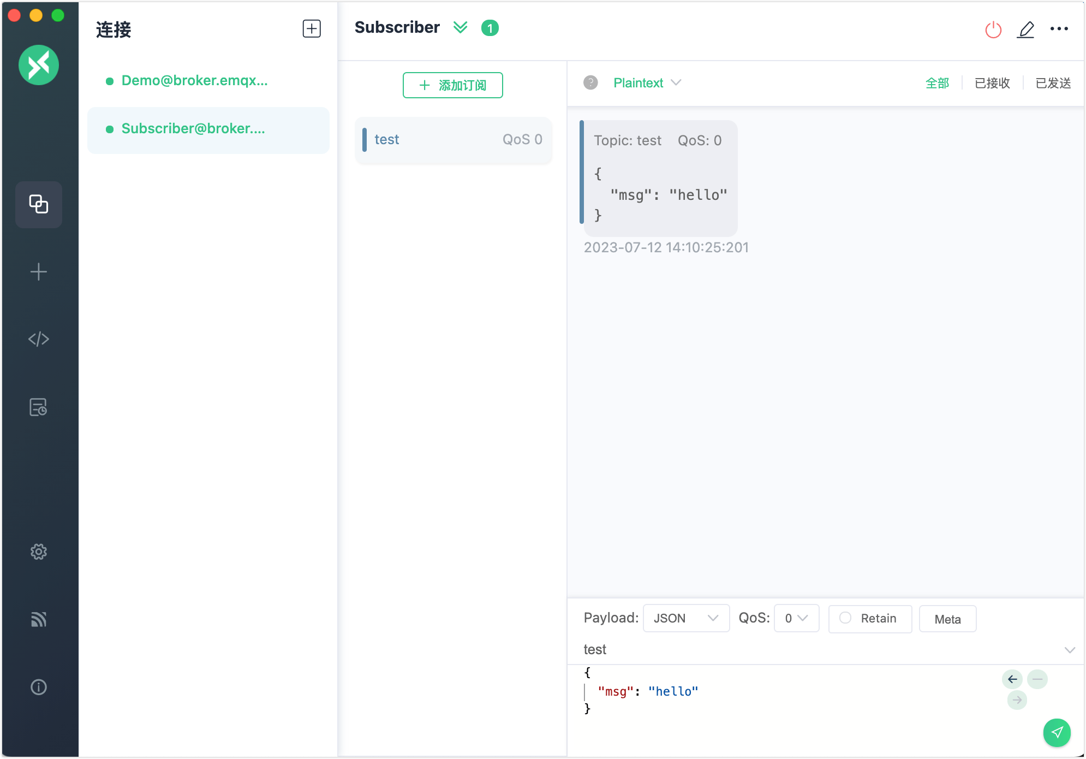Viewport: 1086px width, 759px height.
Task: Click the new connection plus box icon
Action: coord(312,29)
